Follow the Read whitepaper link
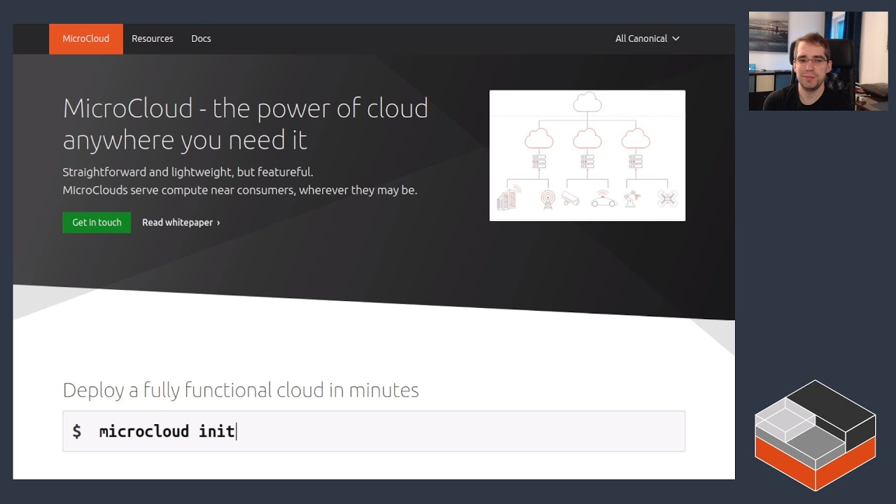This screenshot has height=504, width=896. [181, 223]
